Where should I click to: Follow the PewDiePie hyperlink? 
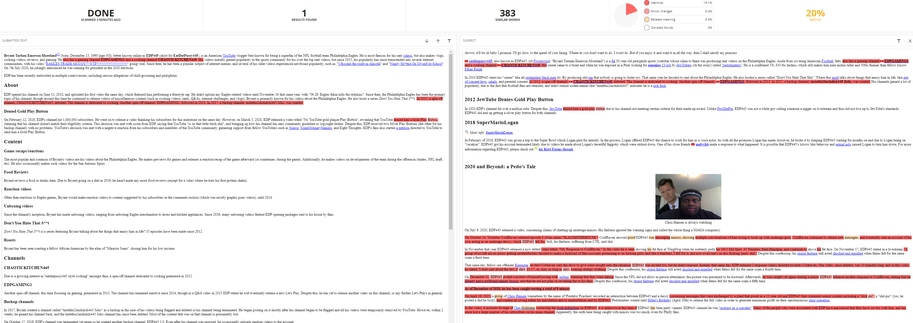tap(725, 108)
